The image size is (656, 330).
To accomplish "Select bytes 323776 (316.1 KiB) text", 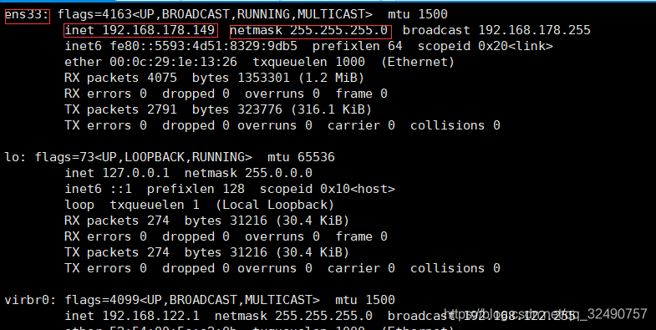I will [282, 109].
